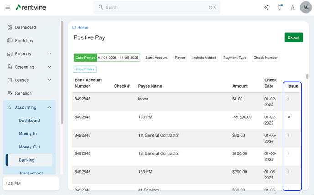The height and width of the screenshot is (195, 314).
Task: Open the AE user avatar menu
Action: (x=306, y=7)
